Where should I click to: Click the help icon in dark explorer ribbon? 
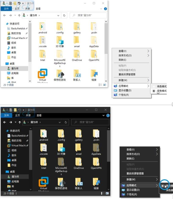(x=108, y=116)
